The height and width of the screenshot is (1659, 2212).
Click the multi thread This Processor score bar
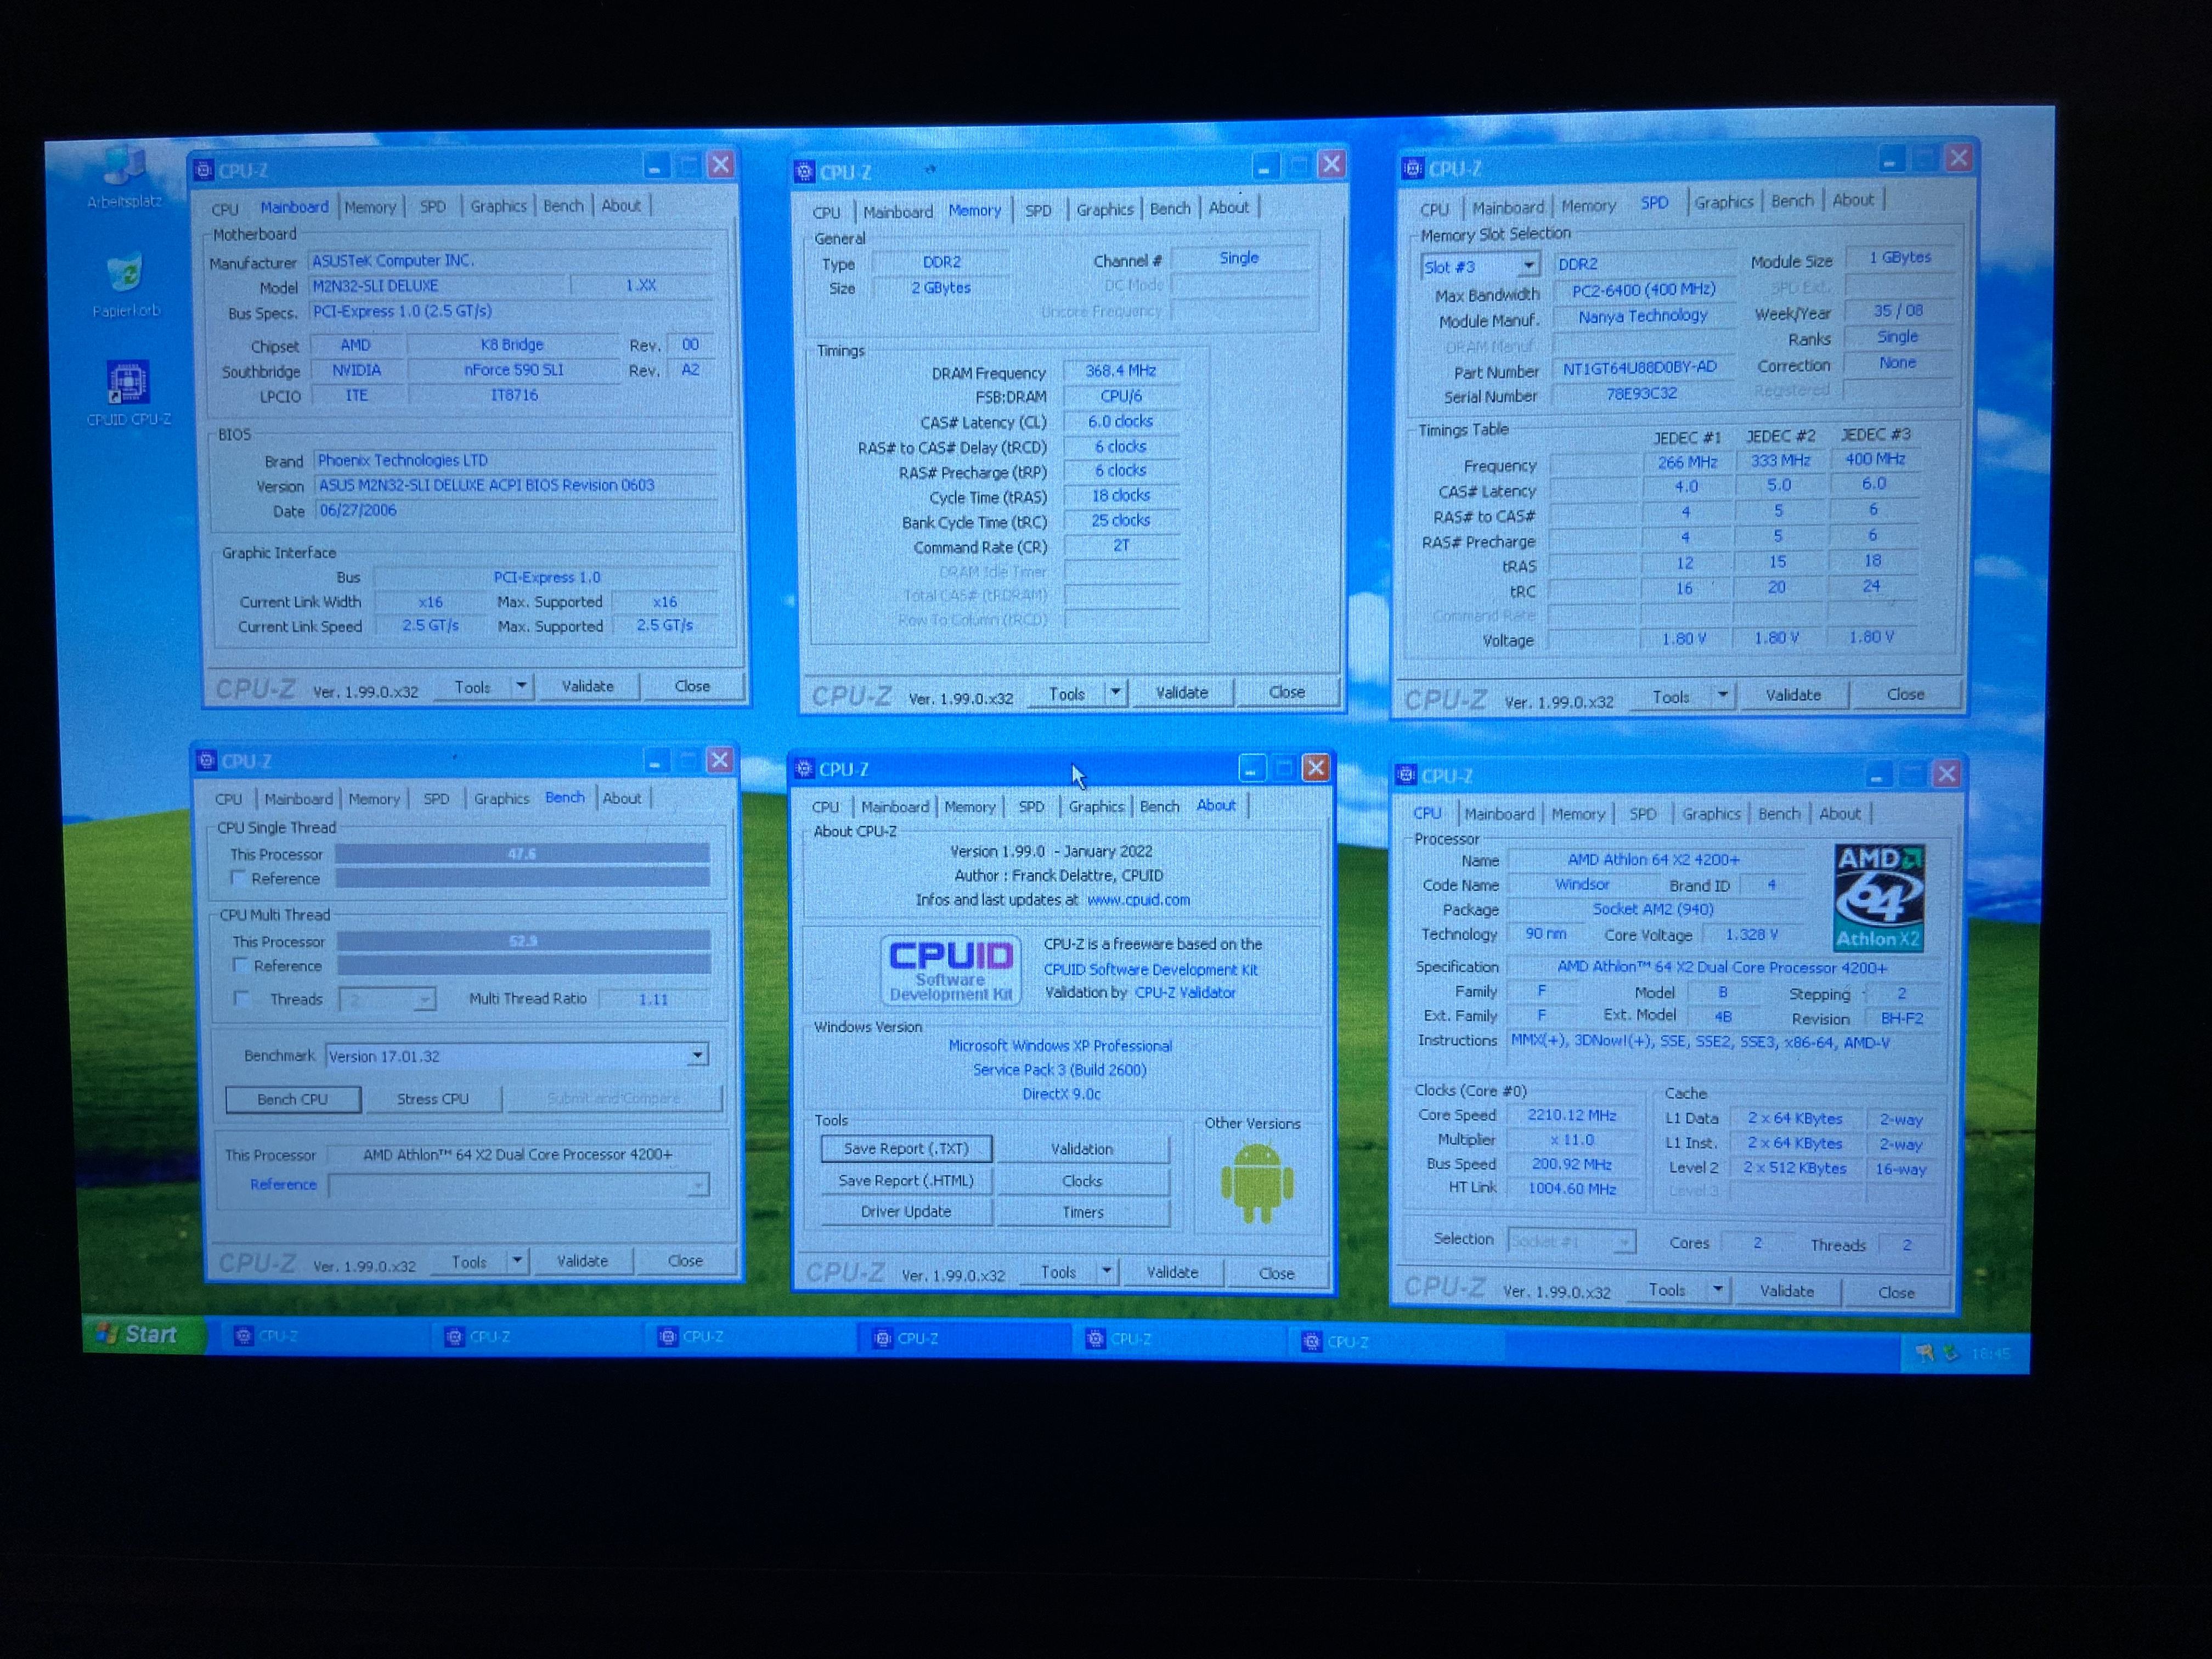coord(523,940)
